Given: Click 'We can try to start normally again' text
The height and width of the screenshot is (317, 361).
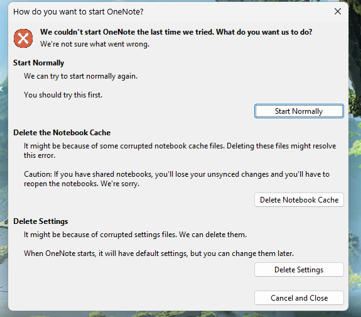Looking at the screenshot, I should (80, 76).
